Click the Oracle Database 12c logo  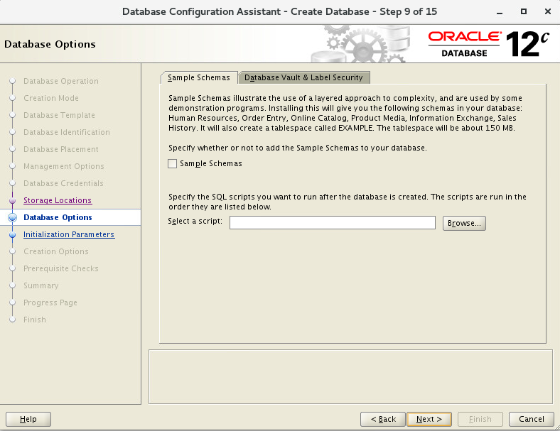tap(488, 44)
